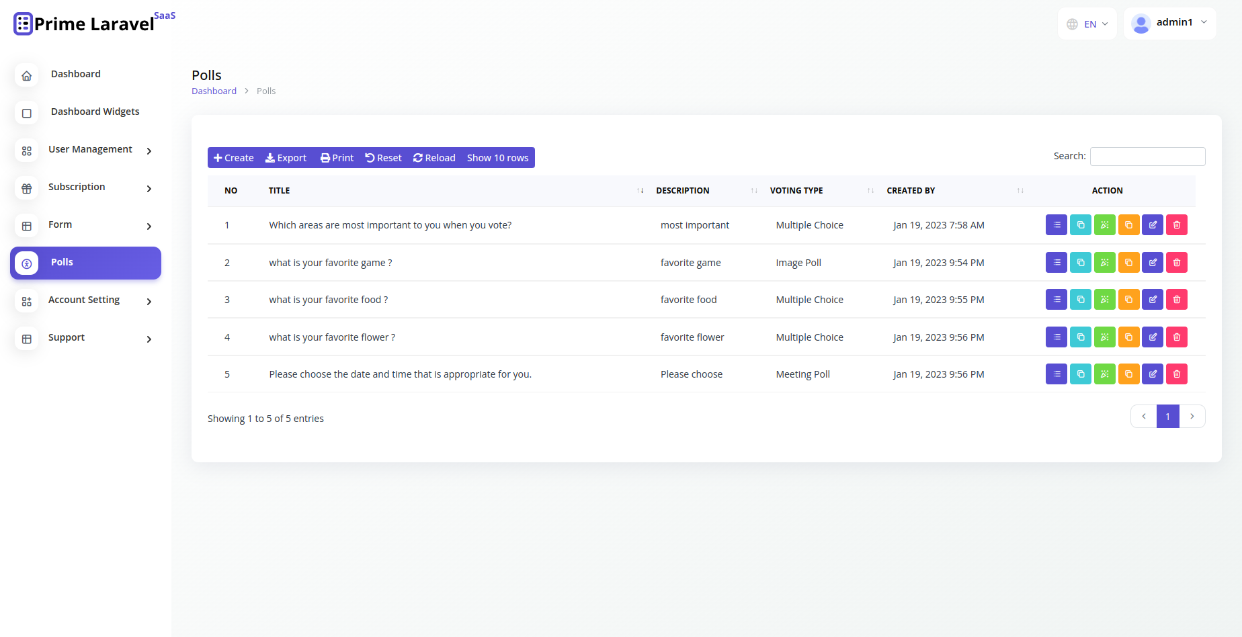Click the cyan copy icon for poll 2
The image size is (1242, 637).
1080,263
